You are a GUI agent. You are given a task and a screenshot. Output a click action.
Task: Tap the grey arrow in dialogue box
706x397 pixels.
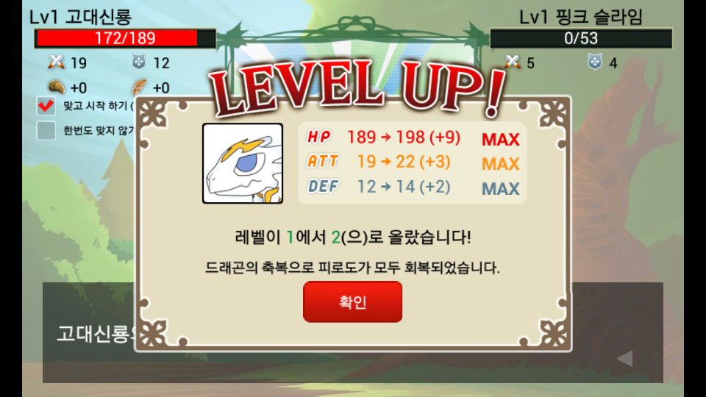625,358
